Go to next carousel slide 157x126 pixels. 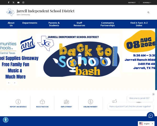15,83
